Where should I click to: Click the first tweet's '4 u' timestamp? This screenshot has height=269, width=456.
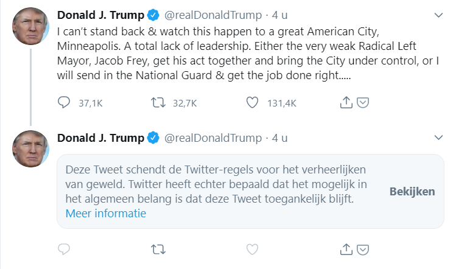280,15
